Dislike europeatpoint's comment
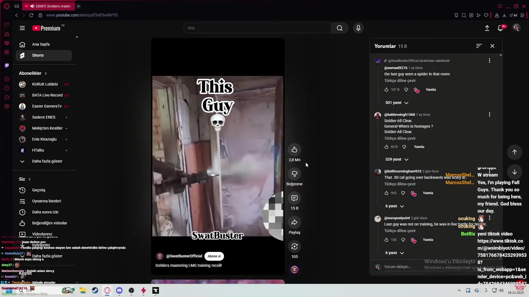The width and height of the screenshot is (529, 297). pyautogui.click(x=403, y=240)
